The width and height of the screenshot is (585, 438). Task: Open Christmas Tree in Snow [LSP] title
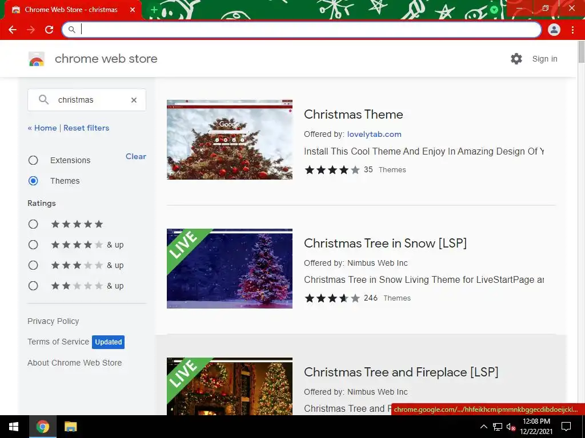386,243
